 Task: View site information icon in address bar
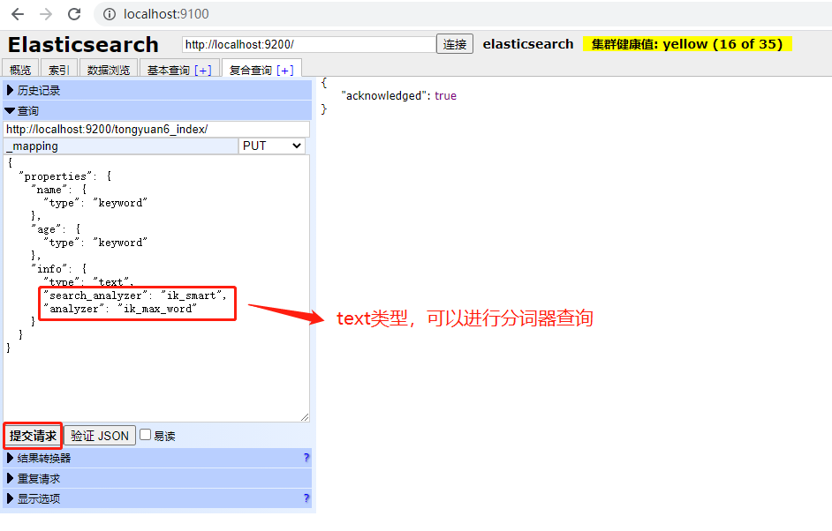click(110, 14)
